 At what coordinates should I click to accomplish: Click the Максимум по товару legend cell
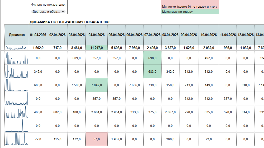point(190,11)
